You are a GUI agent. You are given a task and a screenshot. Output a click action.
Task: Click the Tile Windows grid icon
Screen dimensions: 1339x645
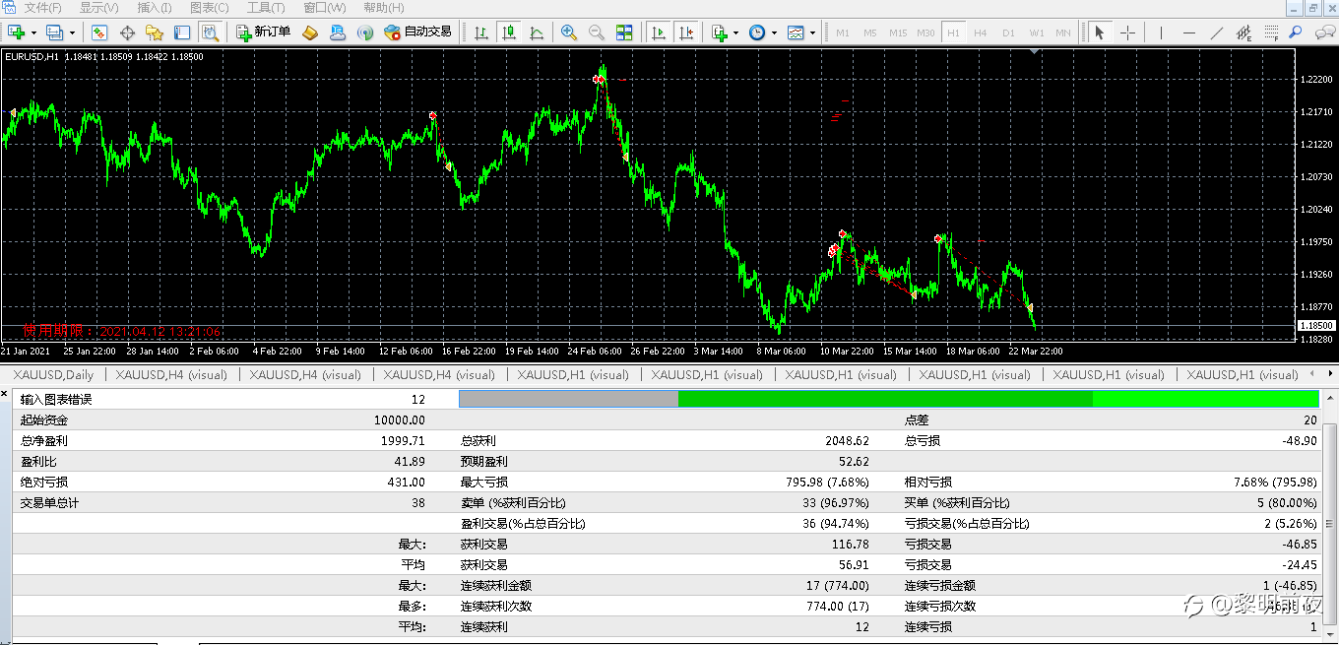(x=624, y=32)
